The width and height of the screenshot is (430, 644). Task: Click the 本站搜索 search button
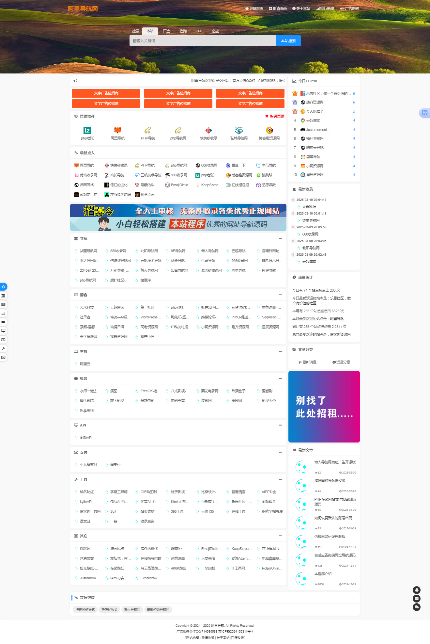tap(288, 41)
